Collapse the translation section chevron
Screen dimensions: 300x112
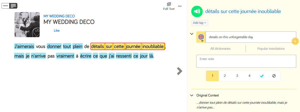pos(192,34)
